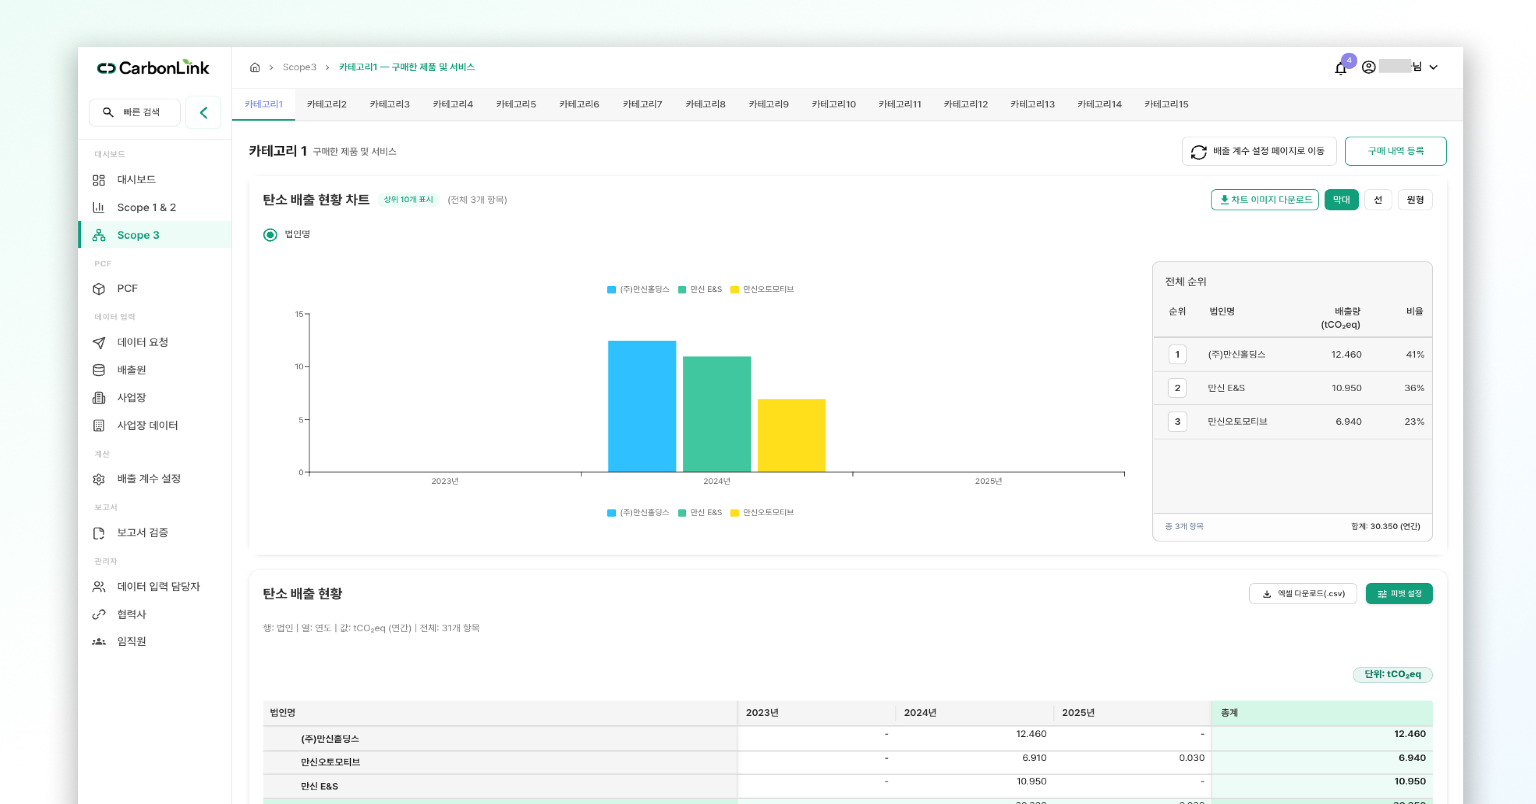The width and height of the screenshot is (1536, 804).
Task: Click the green 만신 E&S bar
Action: pyautogui.click(x=716, y=414)
